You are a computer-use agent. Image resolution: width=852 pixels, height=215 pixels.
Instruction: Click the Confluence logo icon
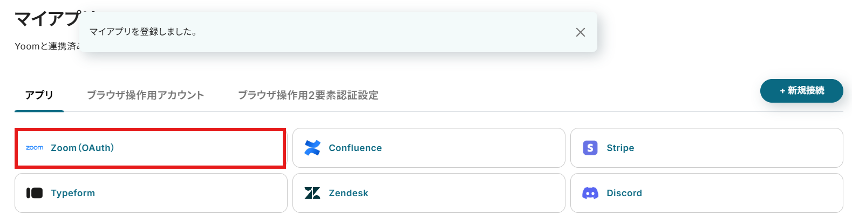pos(312,148)
